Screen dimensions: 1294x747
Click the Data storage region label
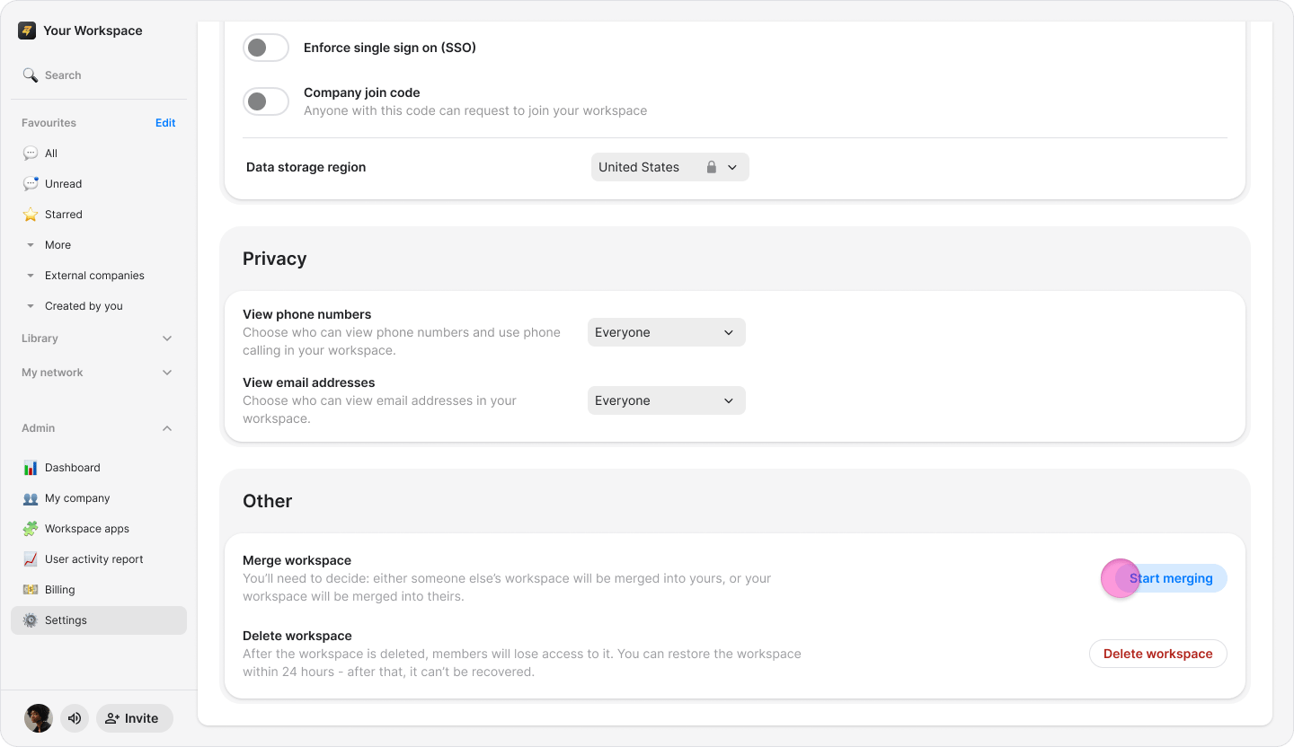click(306, 167)
